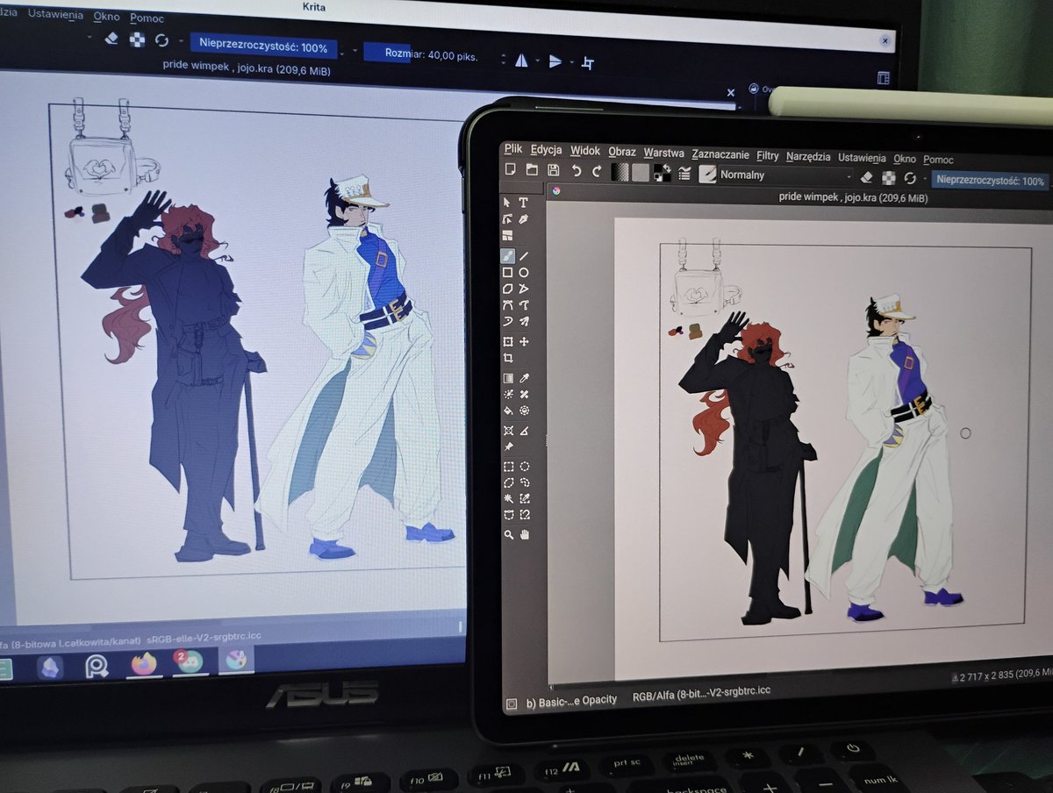This screenshot has height=793, width=1053.
Task: Open Zaznaczanie menu on tablet
Action: (720, 154)
